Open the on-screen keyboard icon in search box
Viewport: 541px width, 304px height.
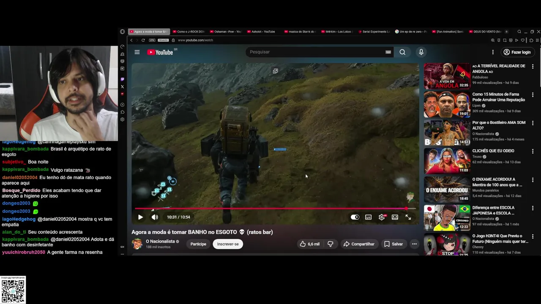(x=388, y=52)
